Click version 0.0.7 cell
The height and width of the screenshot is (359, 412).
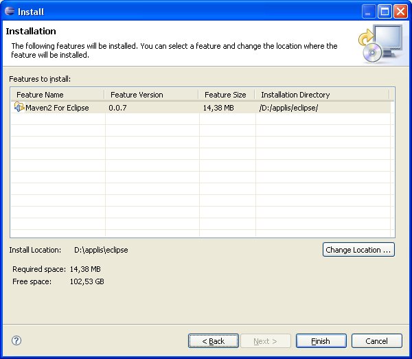(118, 108)
